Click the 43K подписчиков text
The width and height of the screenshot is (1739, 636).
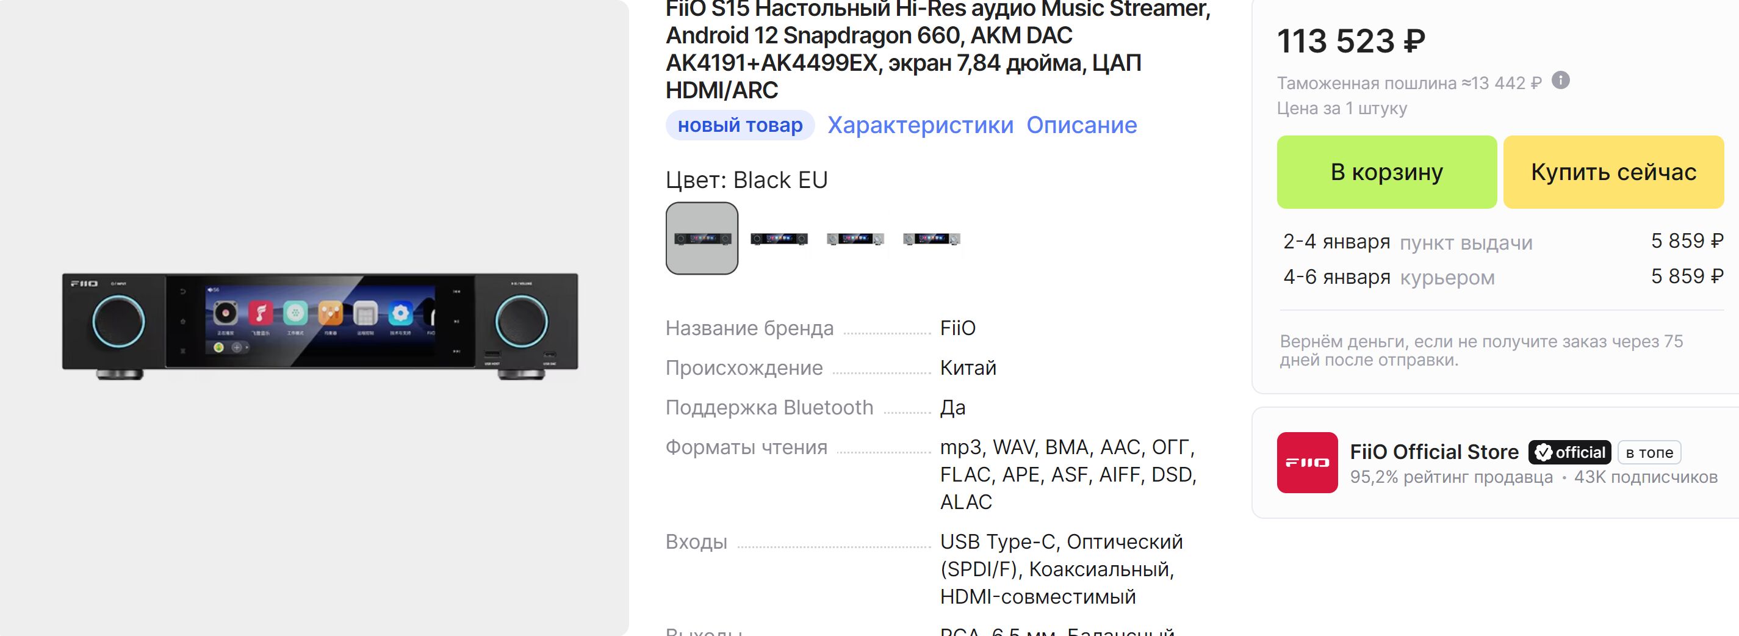tap(1646, 477)
